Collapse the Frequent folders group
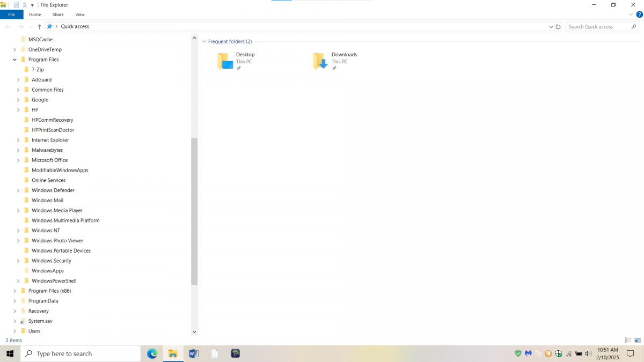Viewport: 644px width, 362px height. coord(204,41)
